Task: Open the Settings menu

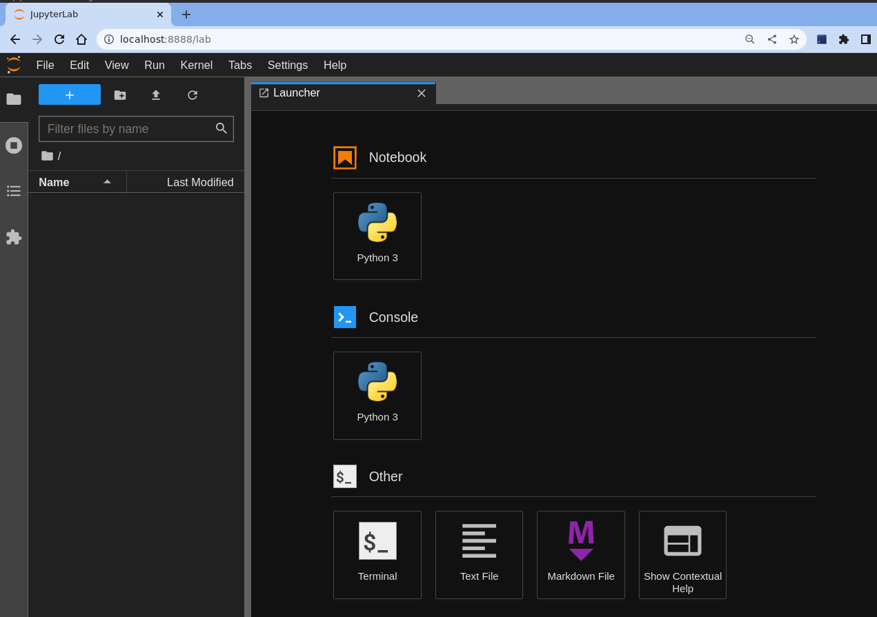Action: pos(287,65)
